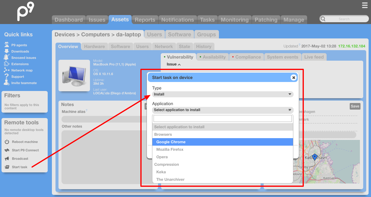Switch to the top-level Software tab
The width and height of the screenshot is (371, 197).
[179, 35]
